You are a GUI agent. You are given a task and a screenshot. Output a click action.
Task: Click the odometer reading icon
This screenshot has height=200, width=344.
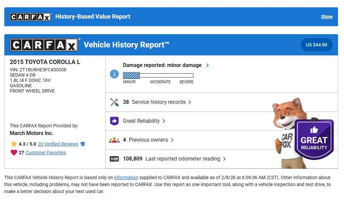[114, 159]
